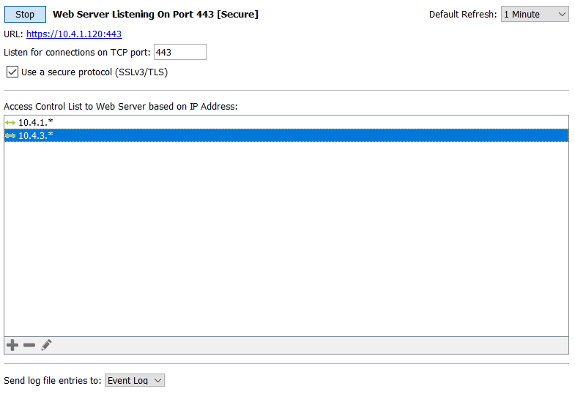Screen dimensions: 575x394
Task: Click the pencil icon to edit selected entry
Action: pyautogui.click(x=46, y=345)
